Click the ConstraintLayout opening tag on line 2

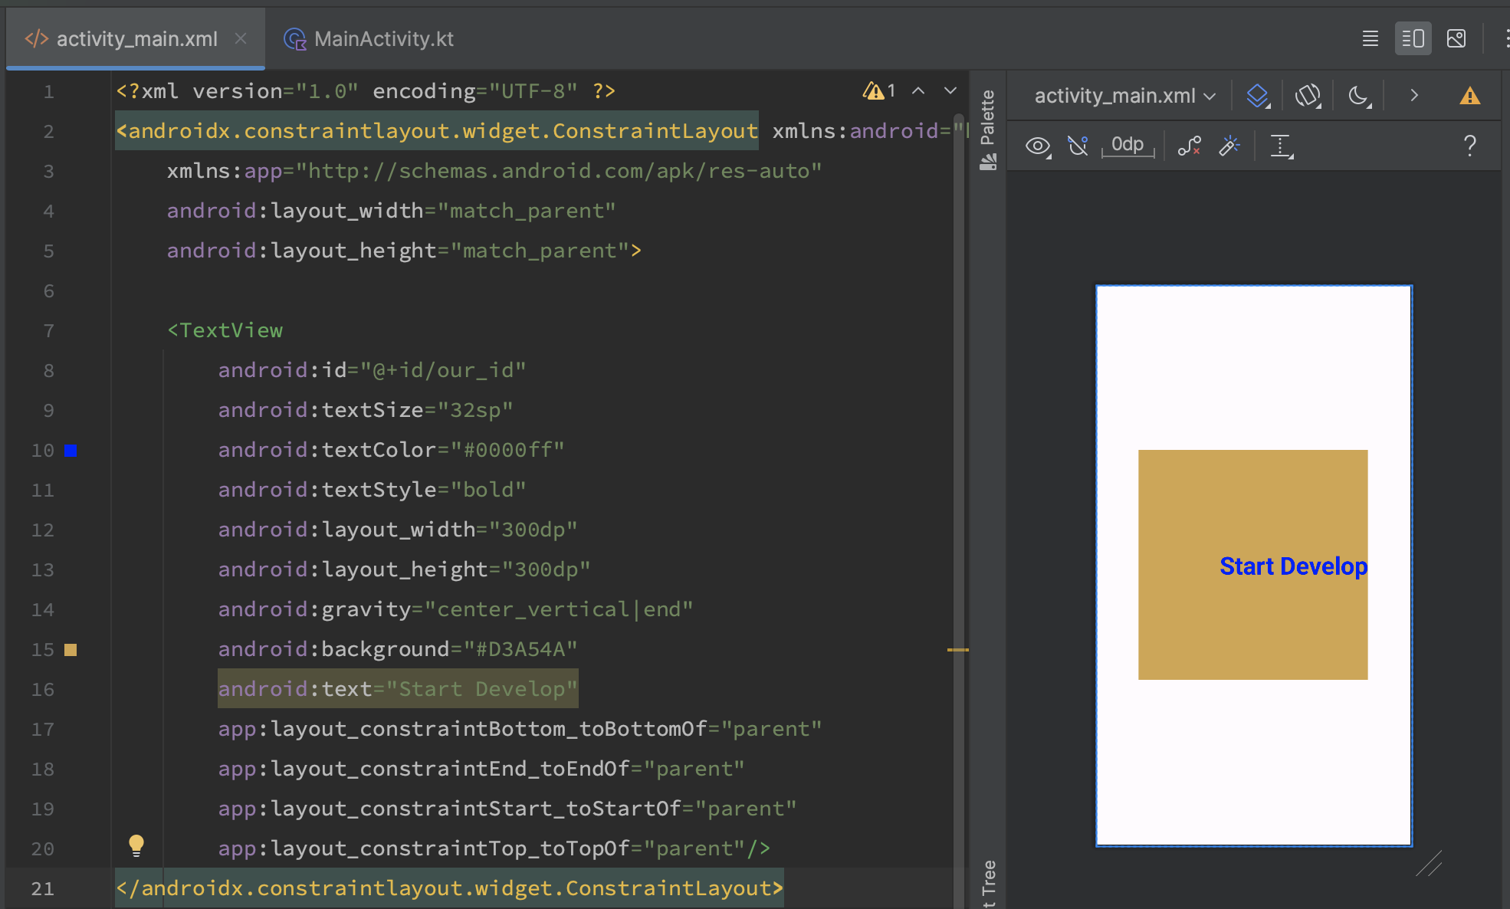click(437, 131)
